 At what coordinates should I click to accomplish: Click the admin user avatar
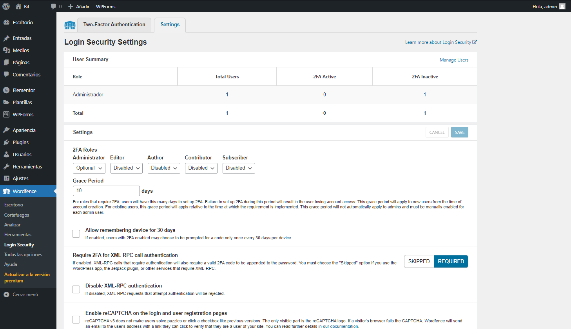tap(562, 6)
